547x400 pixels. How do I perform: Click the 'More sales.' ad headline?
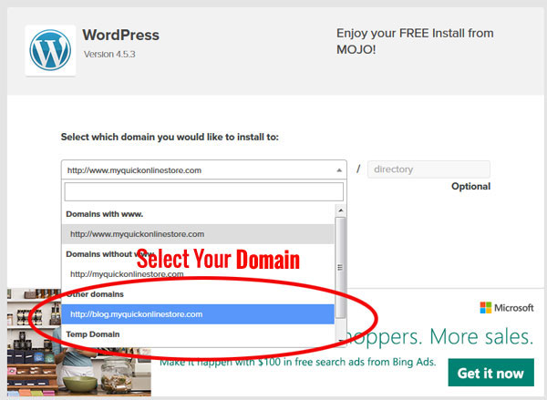click(x=481, y=336)
